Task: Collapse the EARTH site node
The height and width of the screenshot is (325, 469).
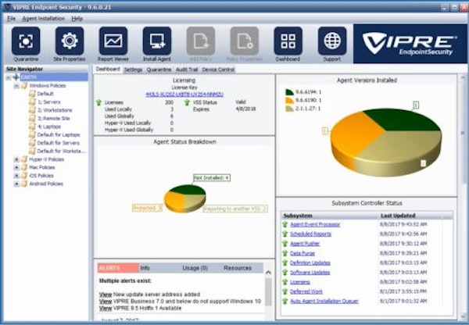Action: tap(9, 77)
